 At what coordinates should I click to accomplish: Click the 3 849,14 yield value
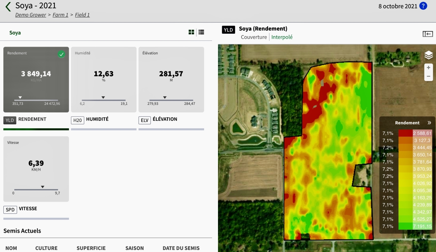[36, 74]
